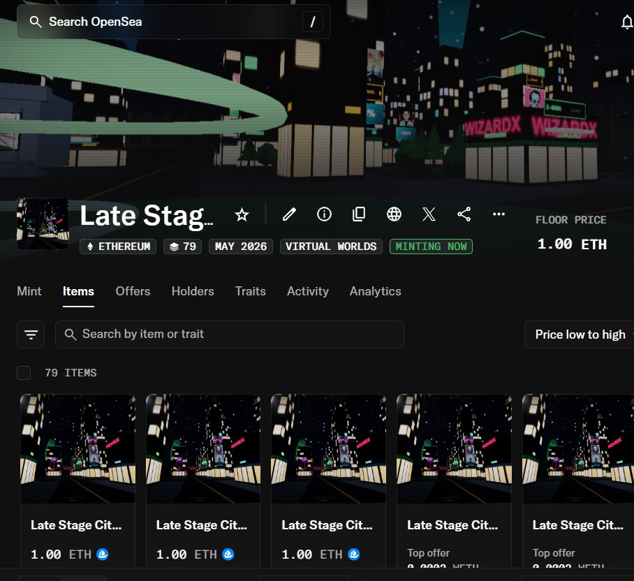Click the magnifier icon in Search OpenSea
This screenshot has height=581, width=634.
pyautogui.click(x=36, y=22)
